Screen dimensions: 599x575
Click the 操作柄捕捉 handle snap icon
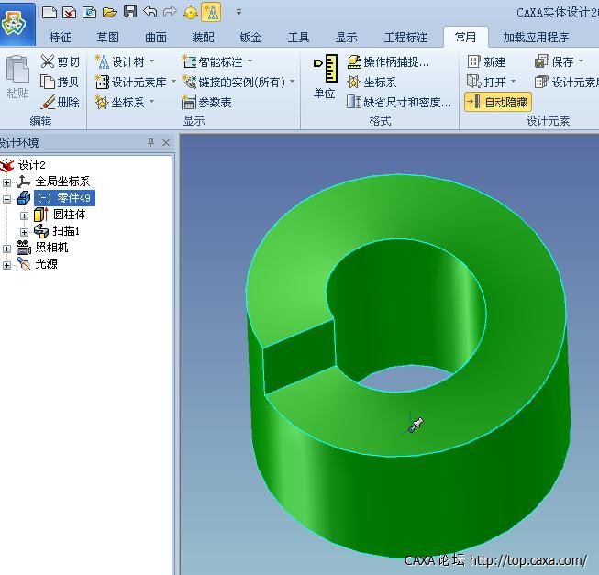point(354,61)
